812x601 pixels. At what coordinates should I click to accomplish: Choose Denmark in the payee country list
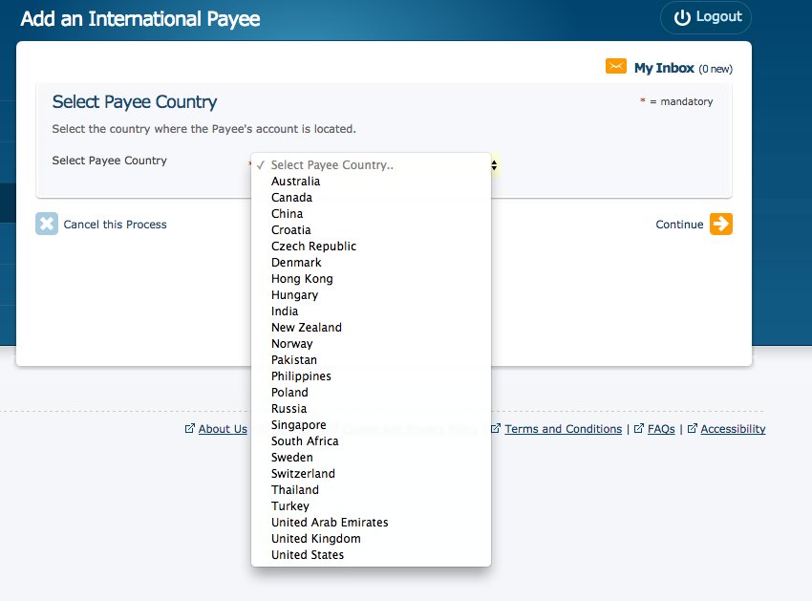coord(371,262)
